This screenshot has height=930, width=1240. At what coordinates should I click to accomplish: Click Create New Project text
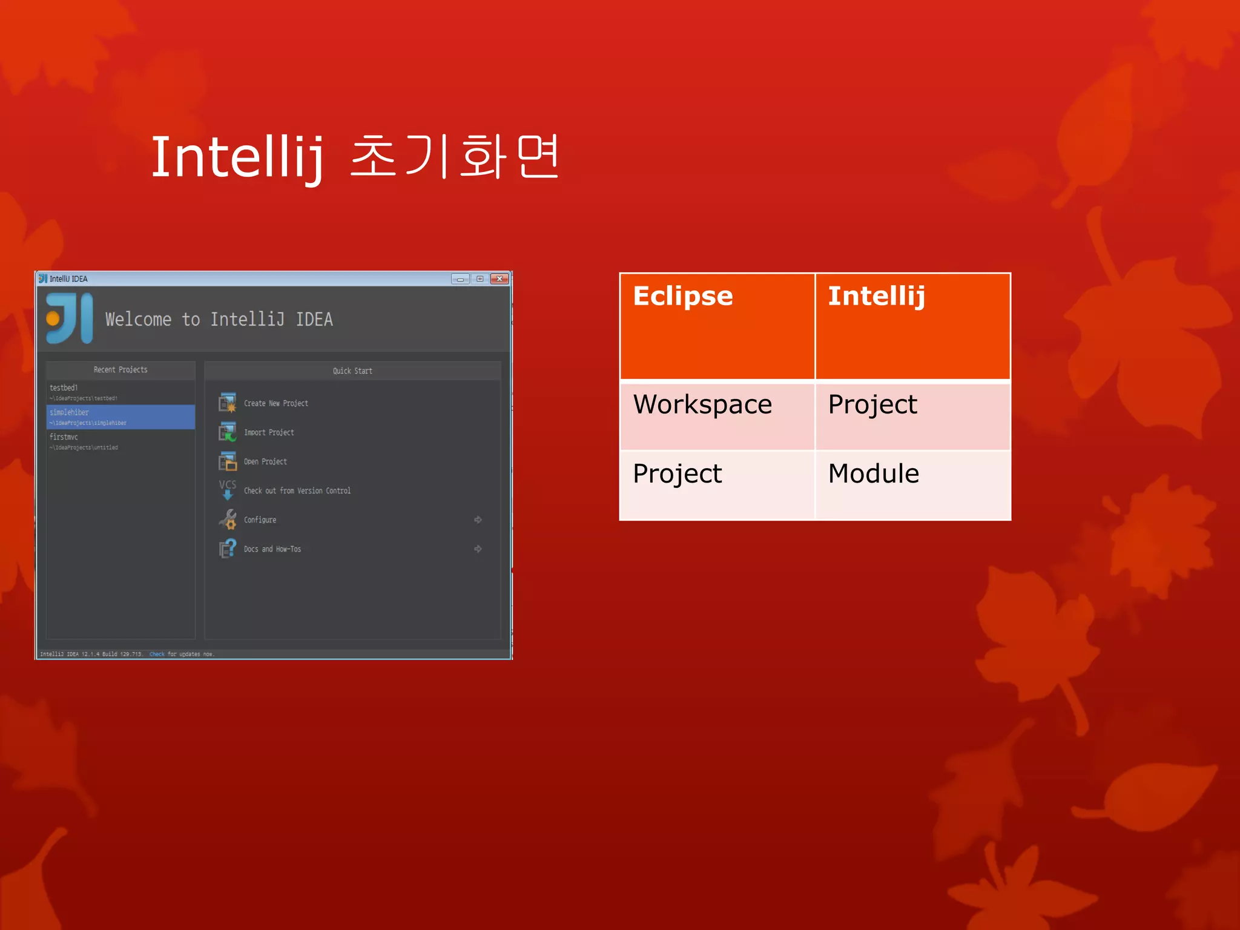coord(275,403)
